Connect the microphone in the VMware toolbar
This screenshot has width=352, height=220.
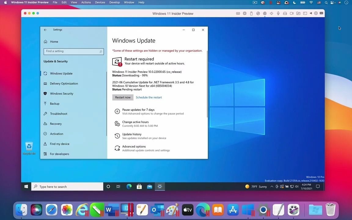tap(278, 13)
